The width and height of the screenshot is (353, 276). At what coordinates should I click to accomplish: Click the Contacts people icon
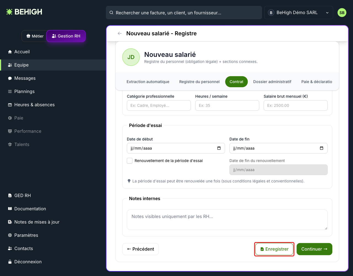click(x=10, y=248)
